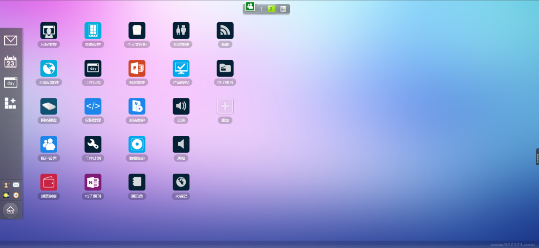
Task: Open 会议管理 meeting management
Action: (181, 31)
